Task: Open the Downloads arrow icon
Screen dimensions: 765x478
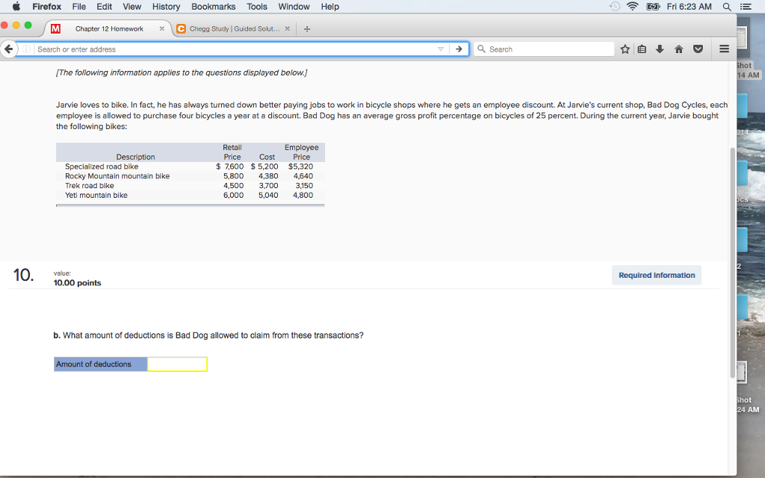Action: coord(660,49)
